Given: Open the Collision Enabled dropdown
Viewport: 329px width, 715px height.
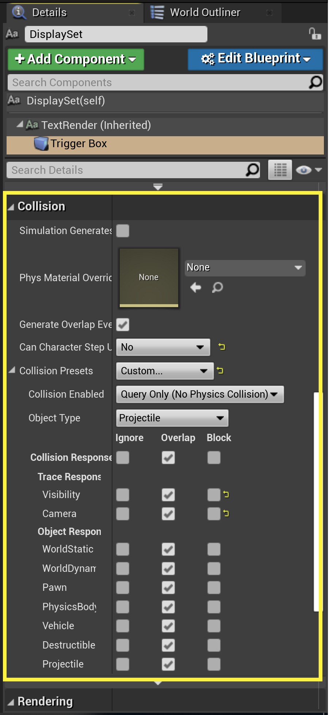Looking at the screenshot, I should tap(199, 394).
